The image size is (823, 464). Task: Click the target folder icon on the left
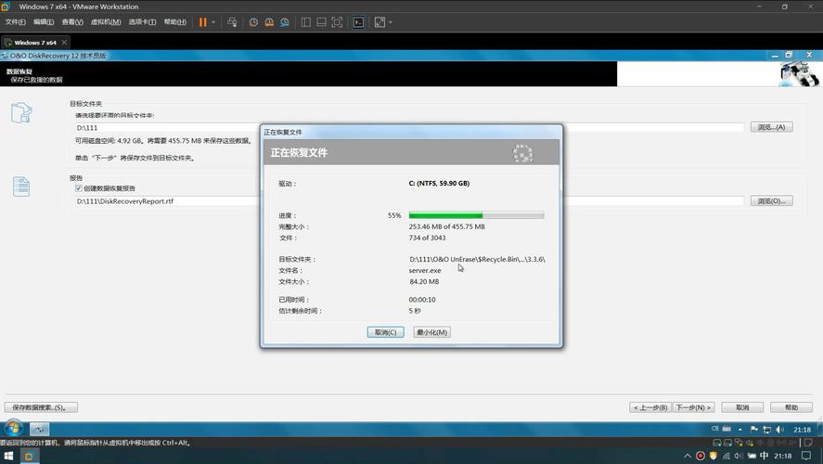coord(21,112)
